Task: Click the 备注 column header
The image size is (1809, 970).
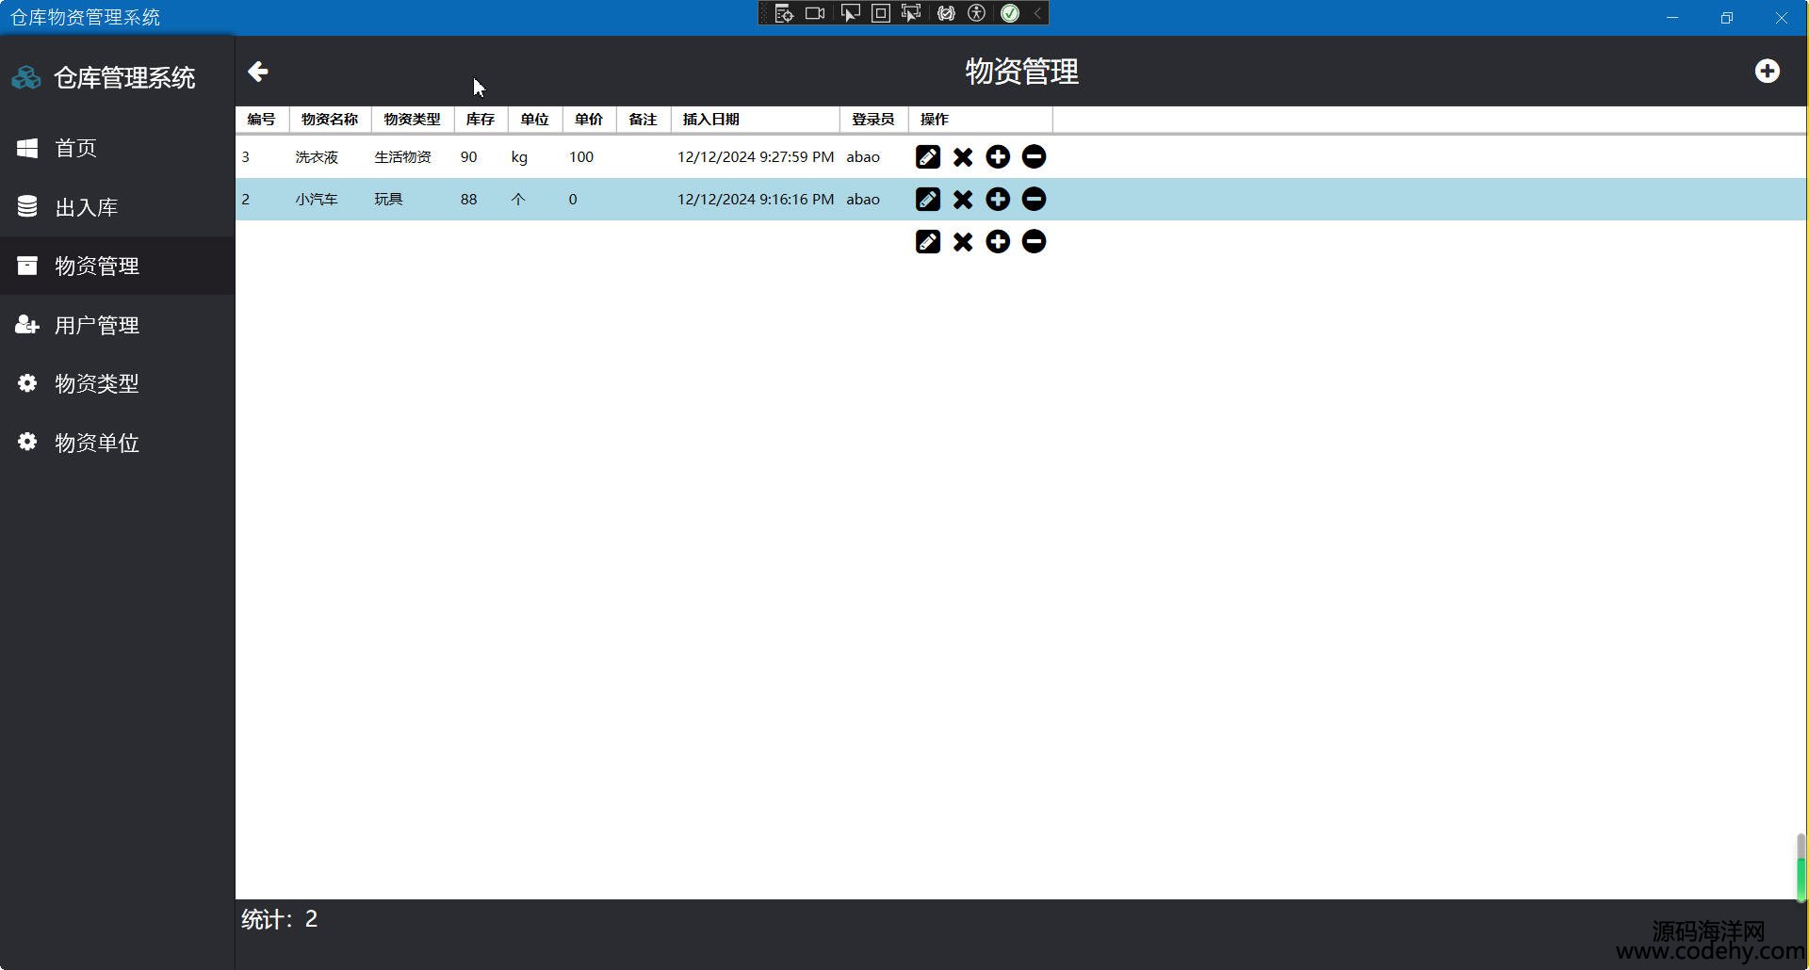Action: pos(644,120)
